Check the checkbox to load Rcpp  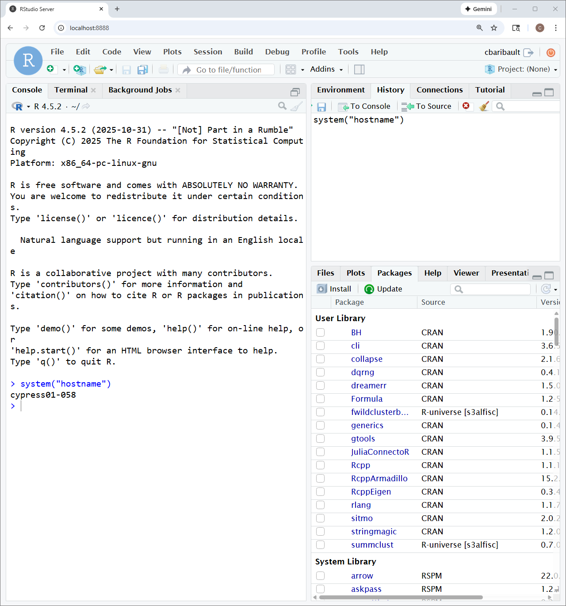(320, 465)
